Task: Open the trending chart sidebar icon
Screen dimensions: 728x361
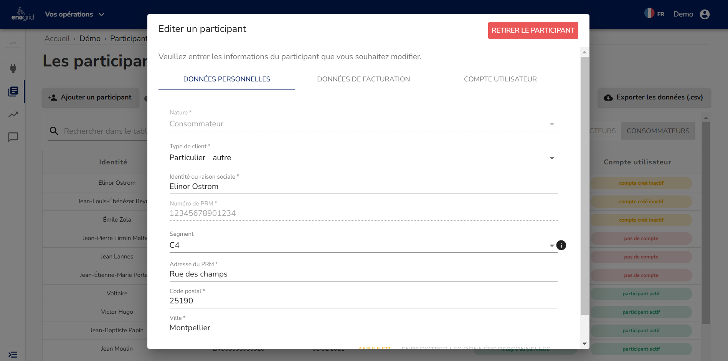Action: point(13,114)
